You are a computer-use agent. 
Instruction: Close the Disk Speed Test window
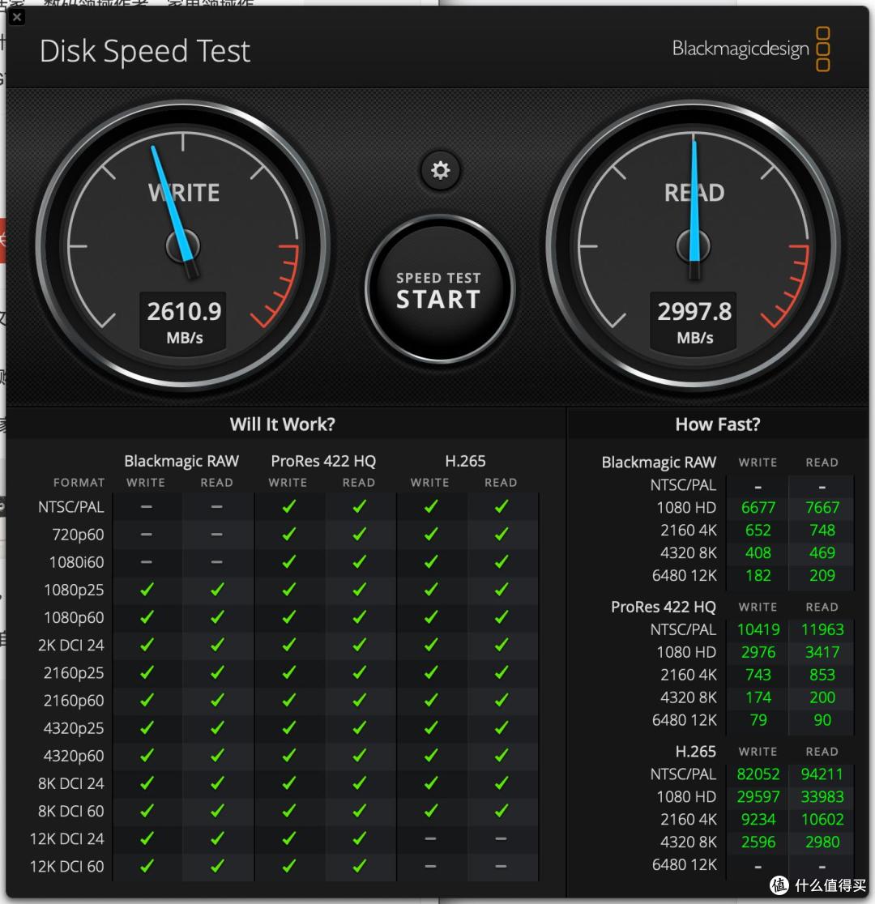pyautogui.click(x=17, y=17)
